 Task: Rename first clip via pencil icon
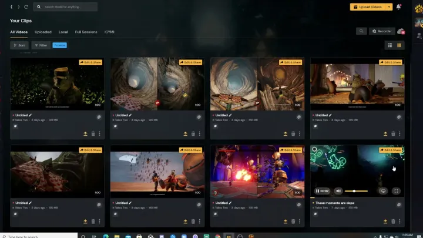(30, 115)
